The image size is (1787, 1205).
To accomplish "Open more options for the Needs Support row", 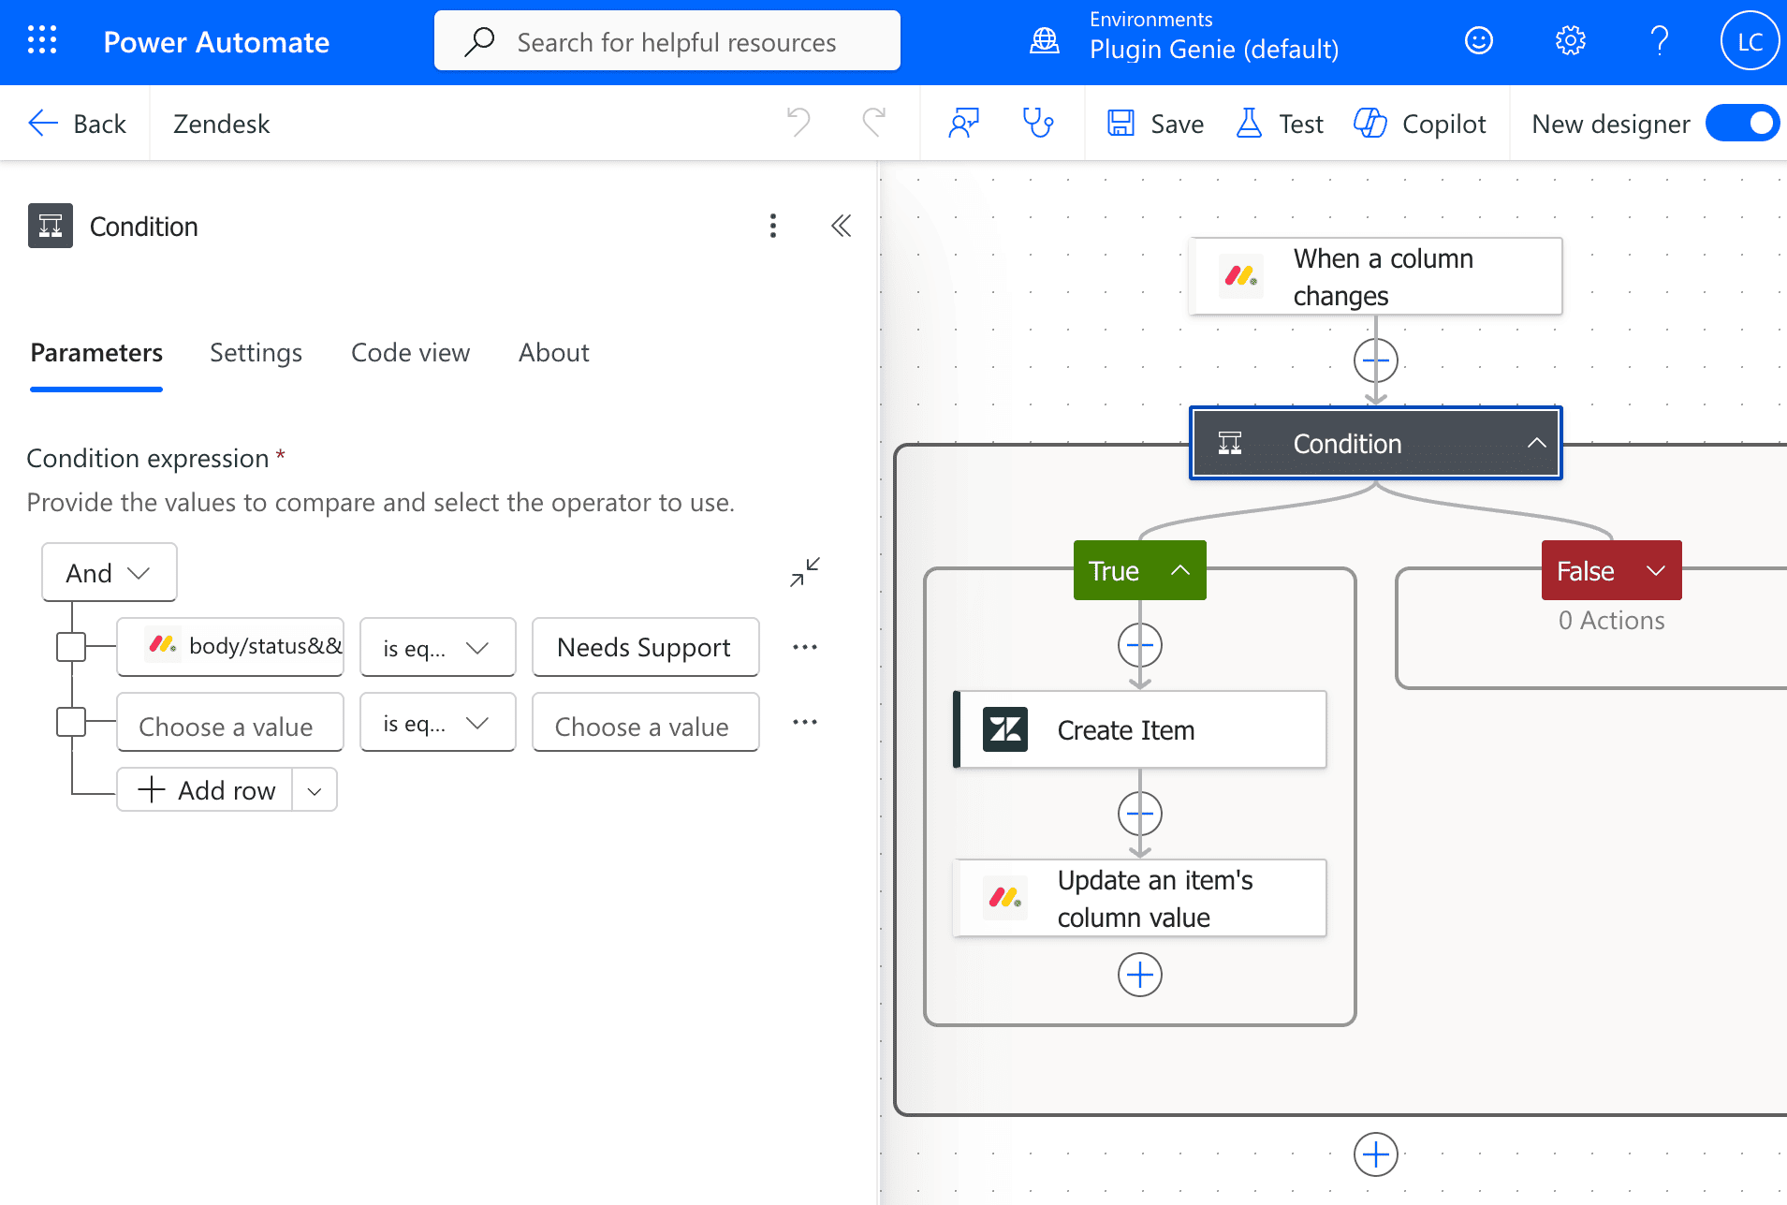I will coord(805,647).
